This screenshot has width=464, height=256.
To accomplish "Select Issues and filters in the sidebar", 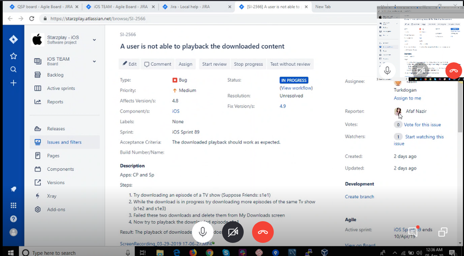I will tap(65, 142).
